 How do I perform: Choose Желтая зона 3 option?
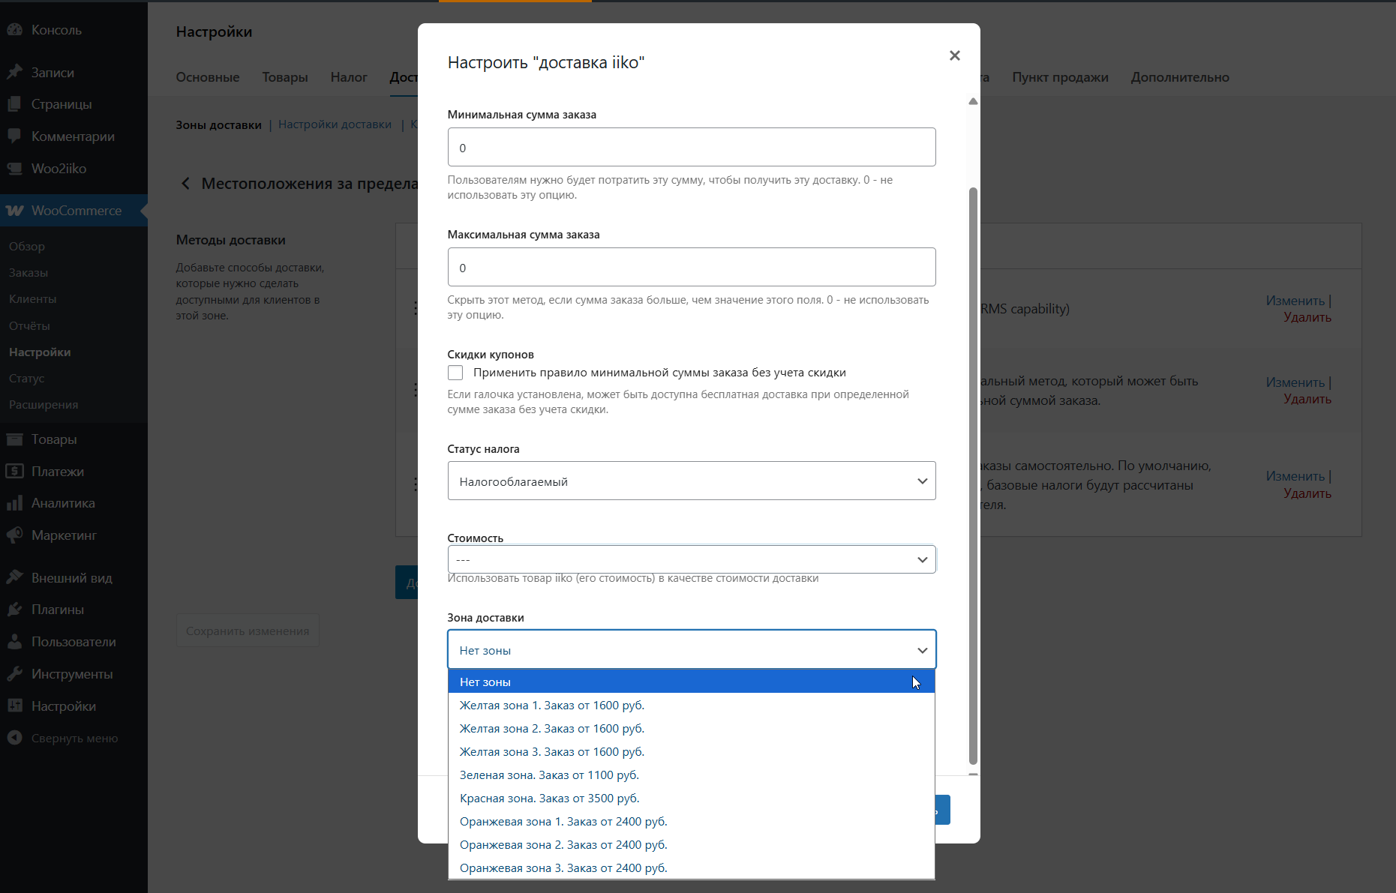tap(691, 751)
